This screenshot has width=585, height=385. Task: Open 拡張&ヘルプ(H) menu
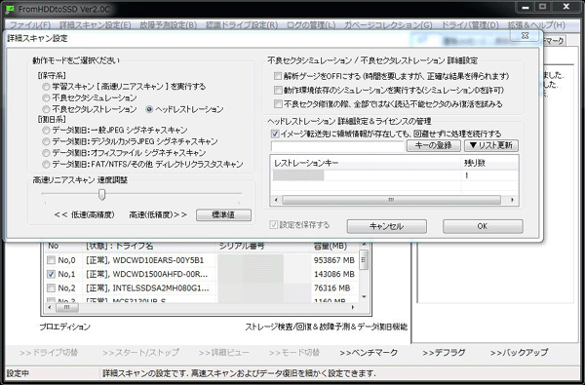point(536,25)
